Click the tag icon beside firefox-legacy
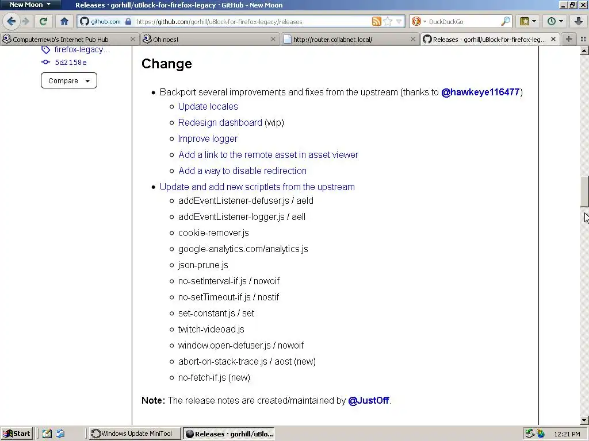Viewport: 589px width, 441px height. (x=45, y=49)
